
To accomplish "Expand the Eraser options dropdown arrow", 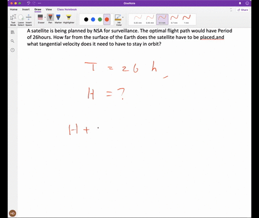I will [x=45, y=17].
